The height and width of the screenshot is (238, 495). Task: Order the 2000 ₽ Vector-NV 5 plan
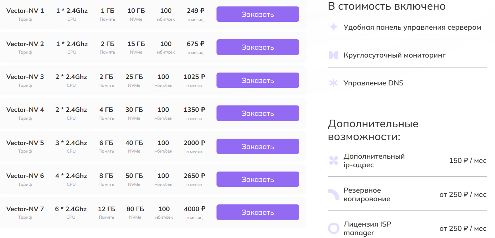coord(257,147)
